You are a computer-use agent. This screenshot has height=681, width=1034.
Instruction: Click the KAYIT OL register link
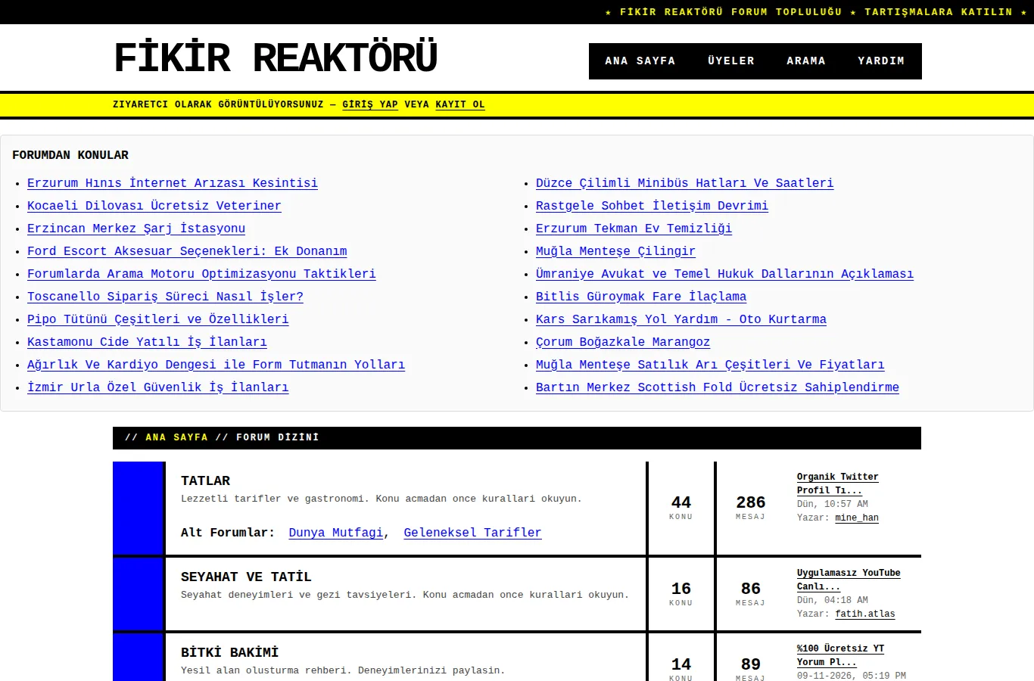click(x=460, y=104)
